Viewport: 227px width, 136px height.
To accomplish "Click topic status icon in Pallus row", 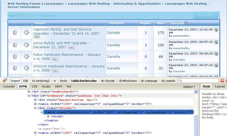I will coord(15,57).
